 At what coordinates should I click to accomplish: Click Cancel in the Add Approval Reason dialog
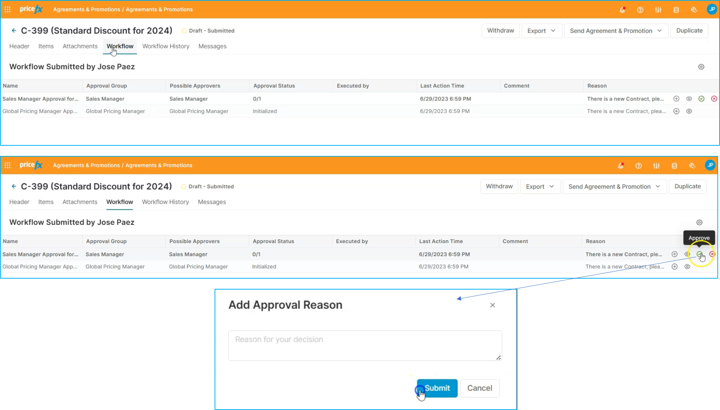pos(479,388)
